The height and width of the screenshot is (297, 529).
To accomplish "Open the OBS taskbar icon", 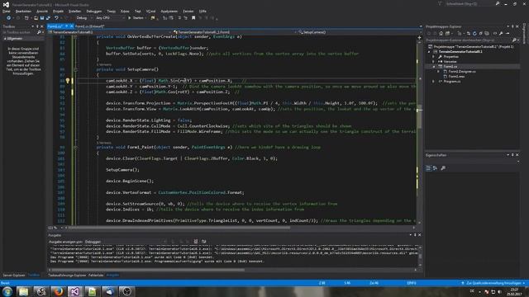I will coord(127,291).
